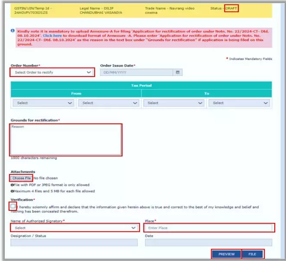Open the first Select dropdown under To
This screenshot has height=261, width=286.
click(x=174, y=103)
